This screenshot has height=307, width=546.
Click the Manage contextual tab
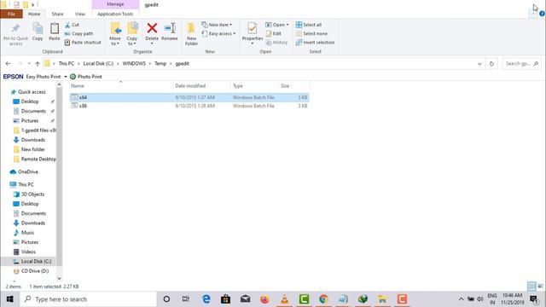(115, 4)
